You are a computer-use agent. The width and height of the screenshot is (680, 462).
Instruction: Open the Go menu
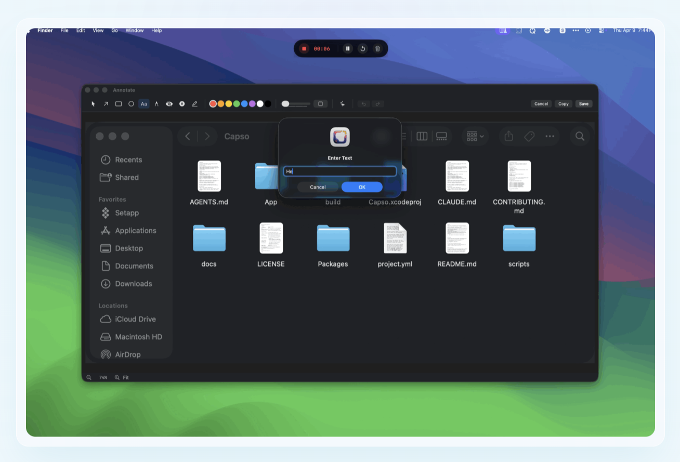[x=114, y=31]
